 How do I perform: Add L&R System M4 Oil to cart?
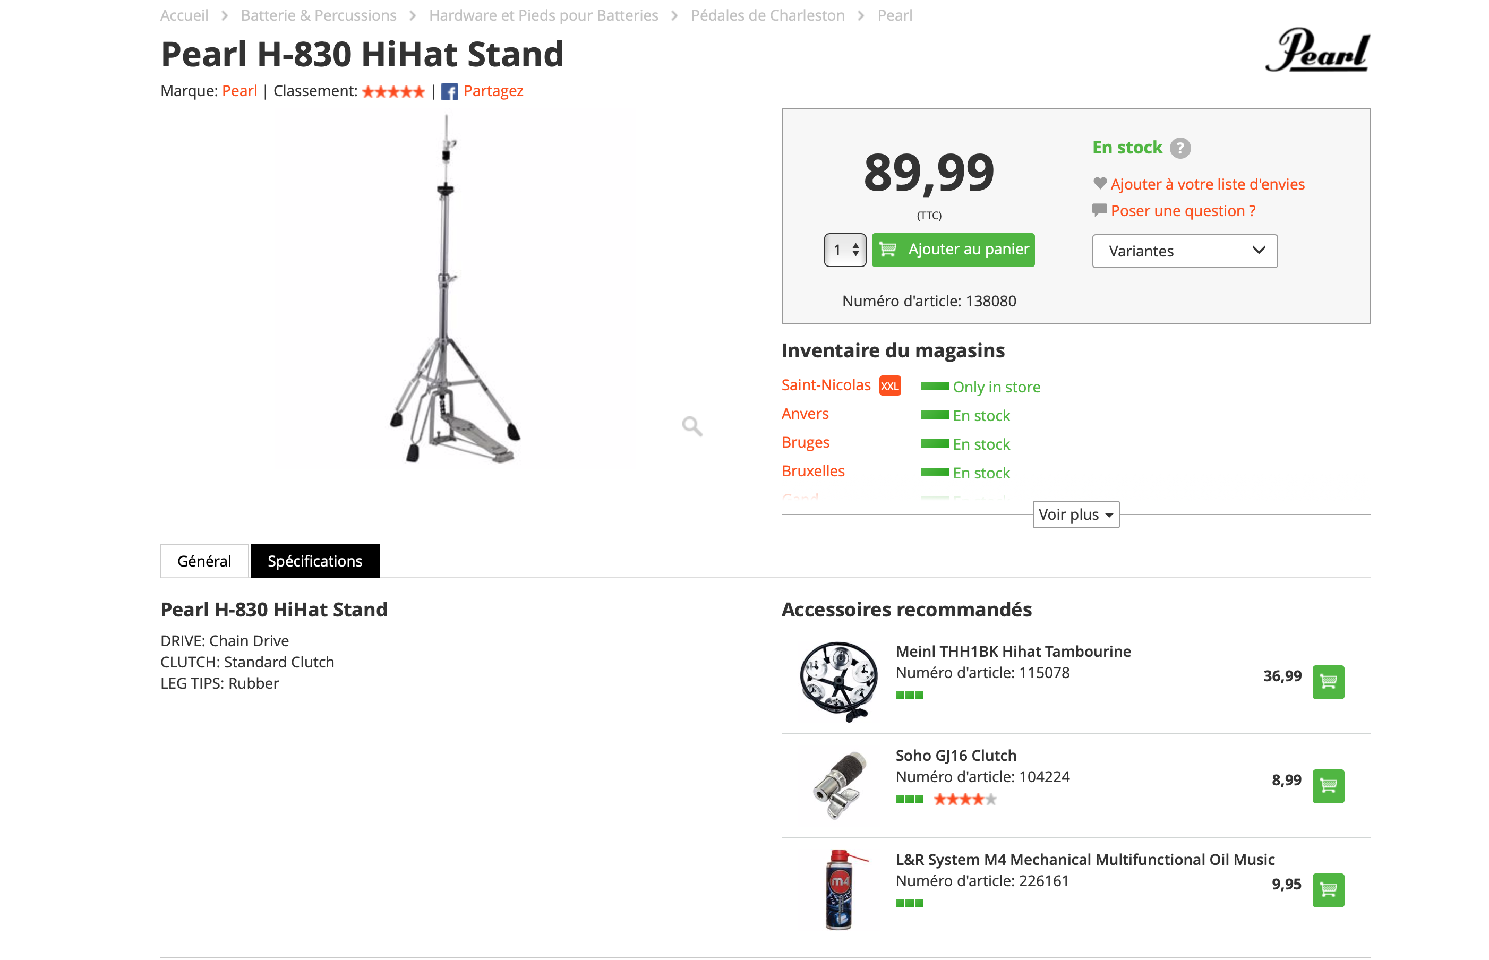click(x=1327, y=890)
